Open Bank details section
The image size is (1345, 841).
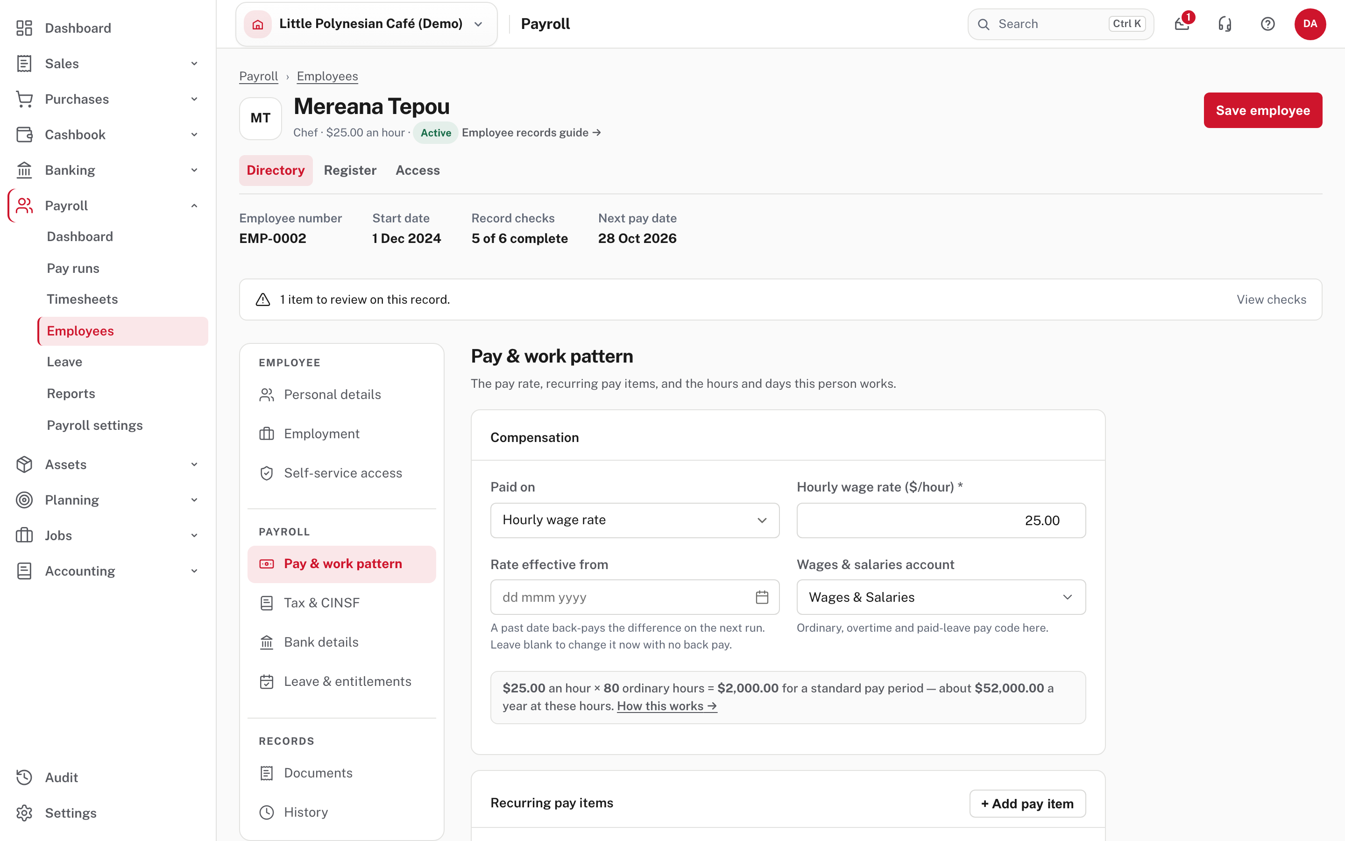pyautogui.click(x=341, y=642)
